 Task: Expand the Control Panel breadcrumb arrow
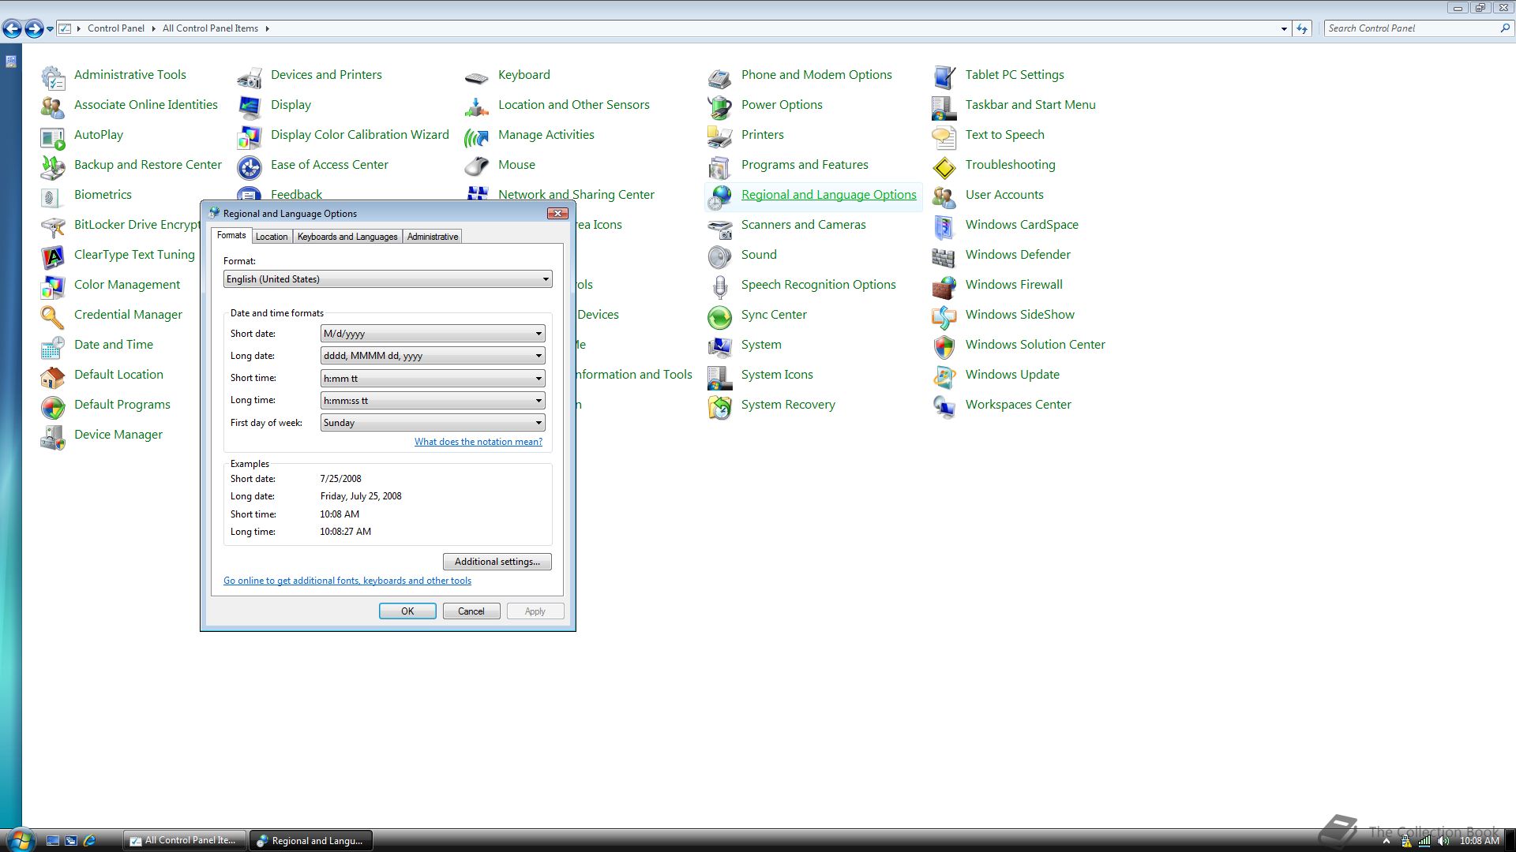click(153, 28)
